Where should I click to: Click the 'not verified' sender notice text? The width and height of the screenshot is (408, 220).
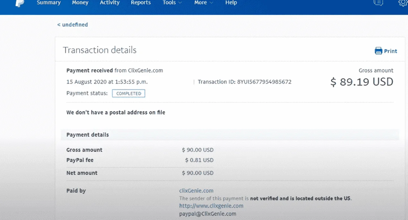tap(265, 198)
